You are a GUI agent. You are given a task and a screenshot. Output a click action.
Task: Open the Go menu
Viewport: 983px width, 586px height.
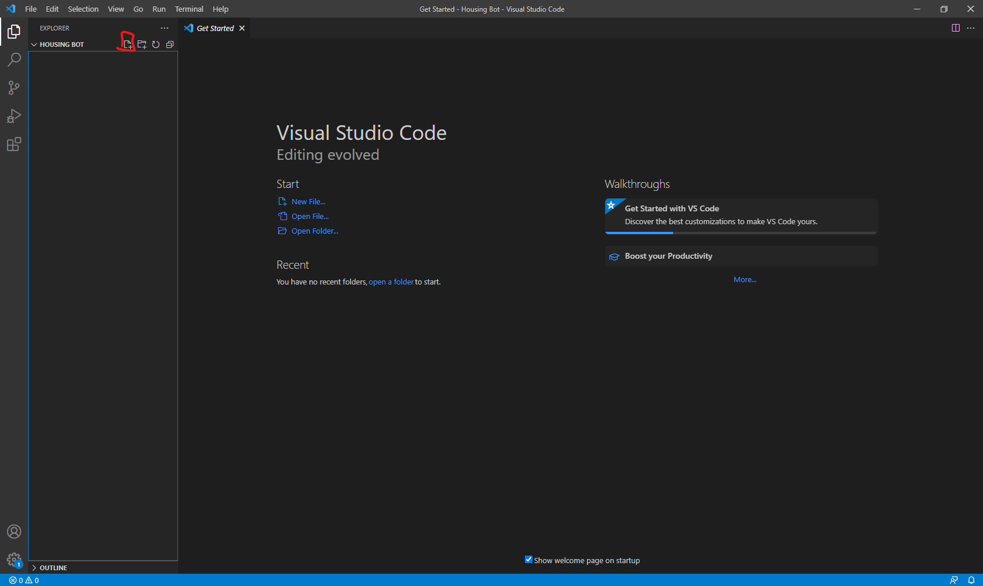coord(138,9)
